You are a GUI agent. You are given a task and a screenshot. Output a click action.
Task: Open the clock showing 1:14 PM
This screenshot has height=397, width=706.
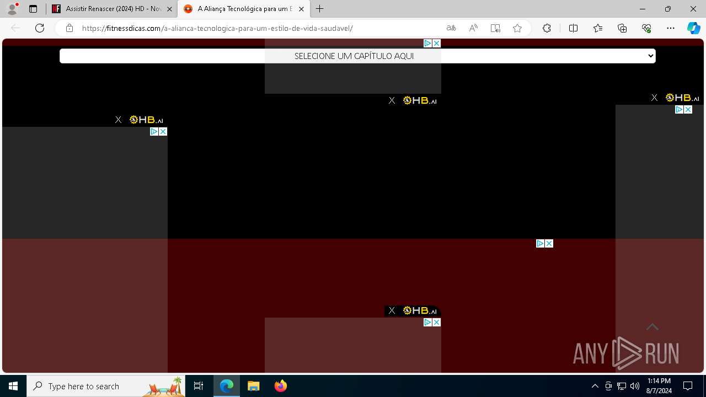(659, 386)
